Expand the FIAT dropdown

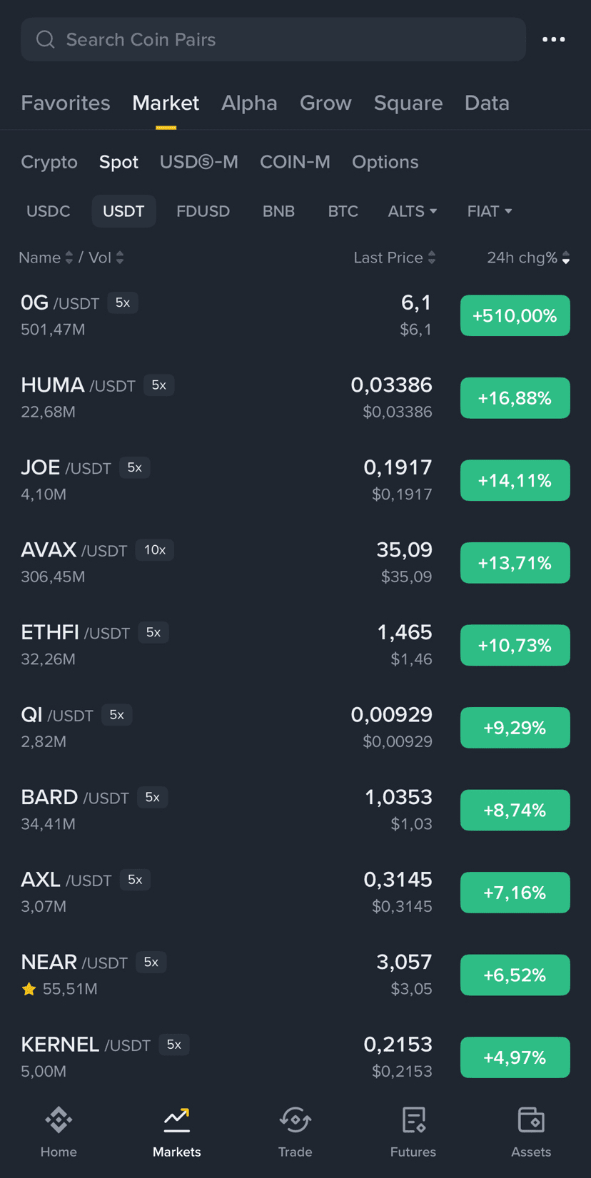(489, 211)
